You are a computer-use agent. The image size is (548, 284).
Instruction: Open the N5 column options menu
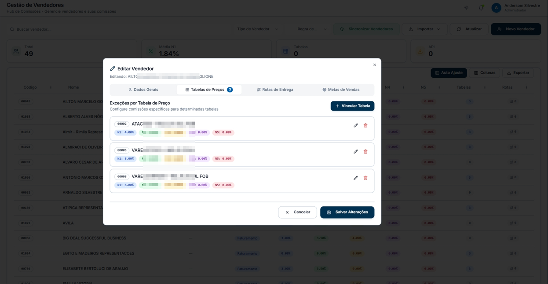pyautogui.click(x=439, y=87)
